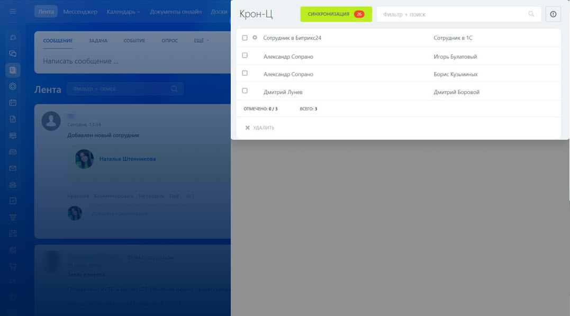Click the Дмитрий Лунев cell

283,92
